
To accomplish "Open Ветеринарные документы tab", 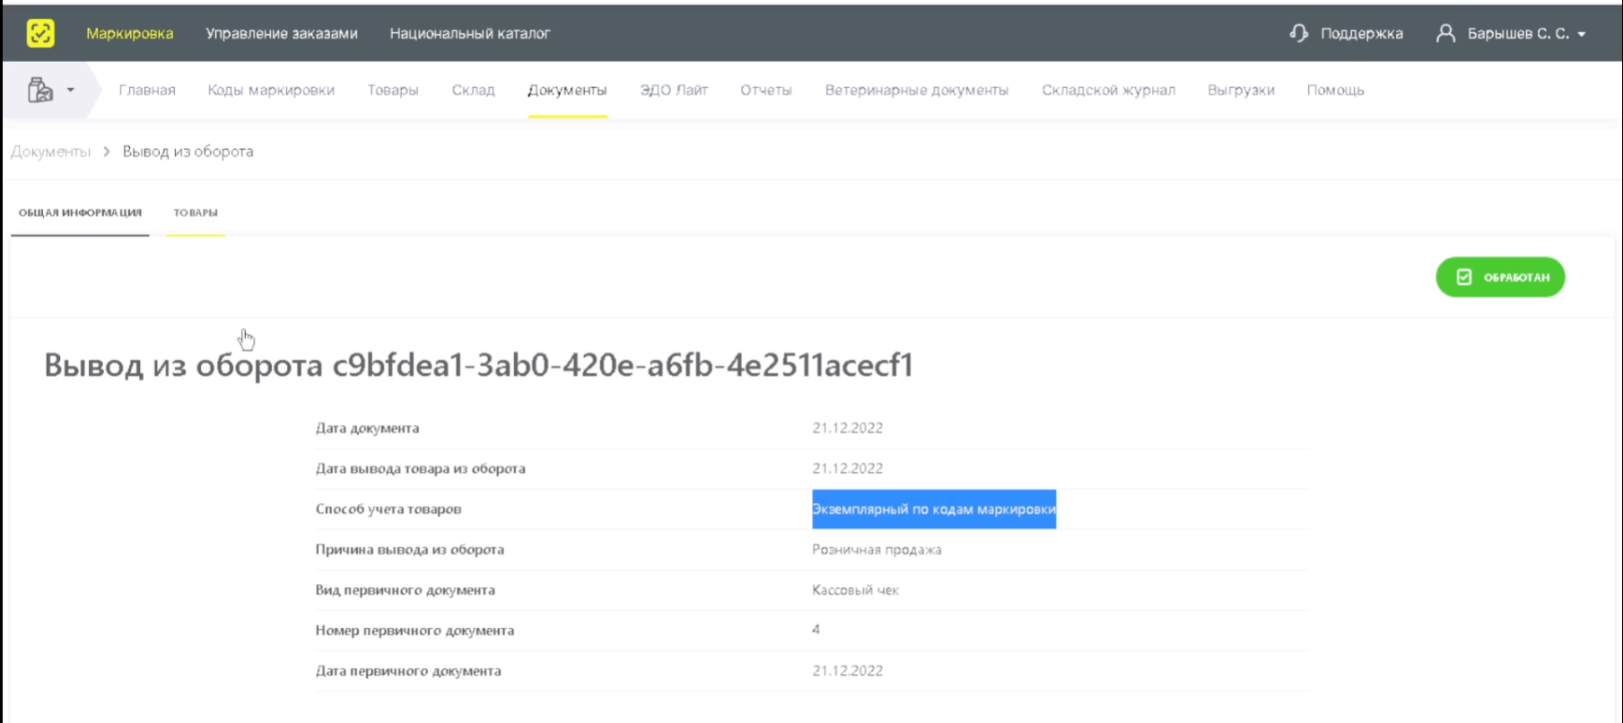I will pos(917,90).
